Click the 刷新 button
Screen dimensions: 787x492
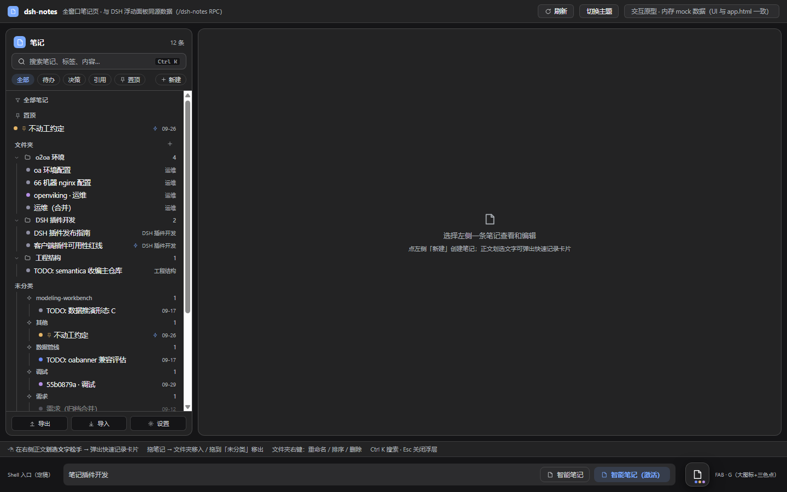click(556, 11)
